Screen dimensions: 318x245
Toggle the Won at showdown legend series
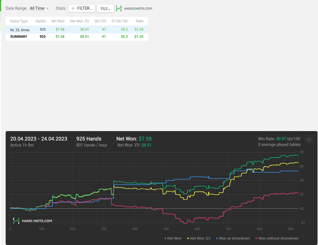(233, 238)
